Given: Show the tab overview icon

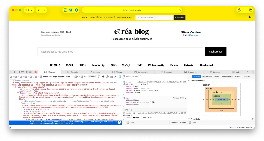Looking at the screenshot, I should coord(251,10).
